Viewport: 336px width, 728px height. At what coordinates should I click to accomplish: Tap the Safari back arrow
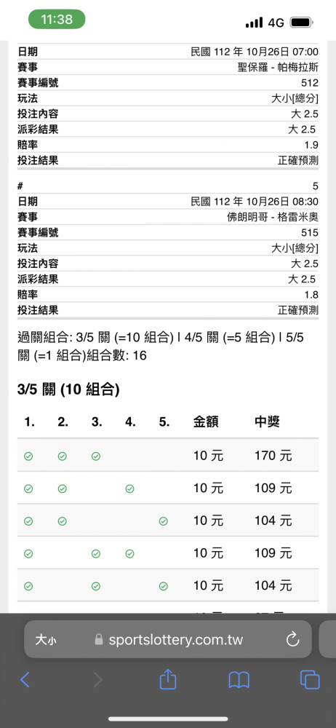coord(25,680)
